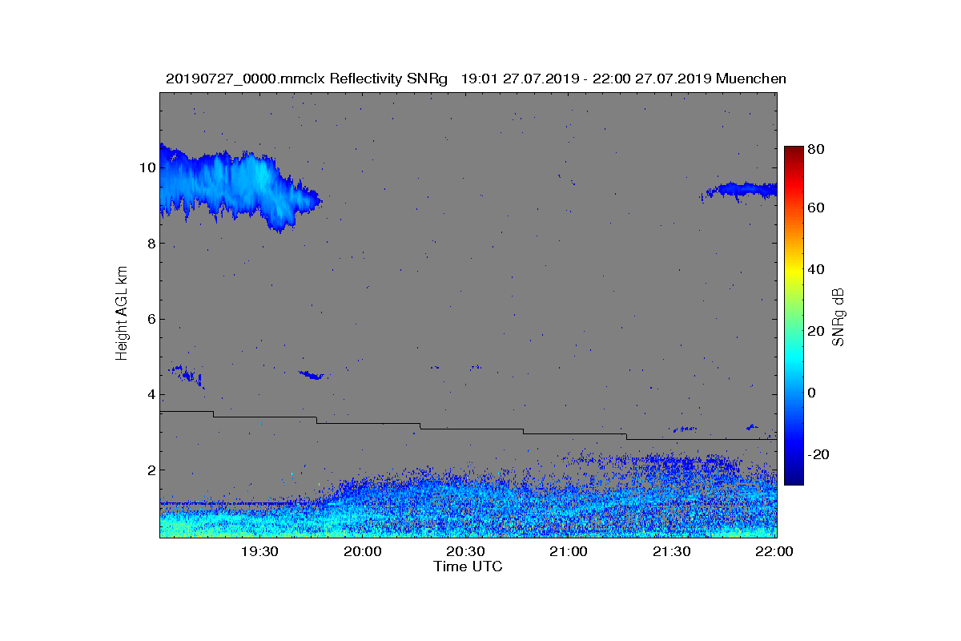Screen dimensions: 961x641
Task: Click the plot title text starting 20190727_0000.mmclx
Action: pyautogui.click(x=476, y=79)
